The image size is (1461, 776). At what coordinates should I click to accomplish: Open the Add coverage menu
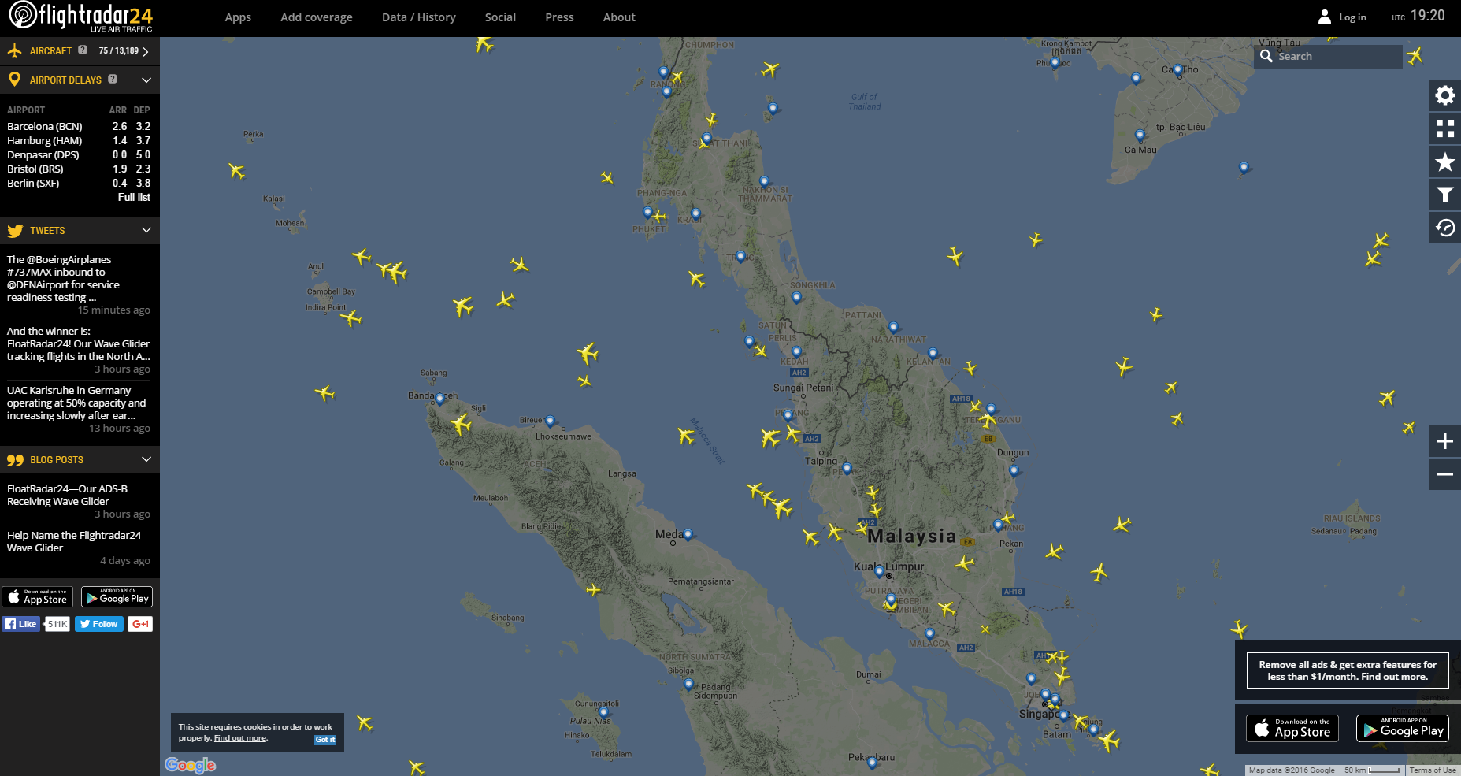(317, 17)
